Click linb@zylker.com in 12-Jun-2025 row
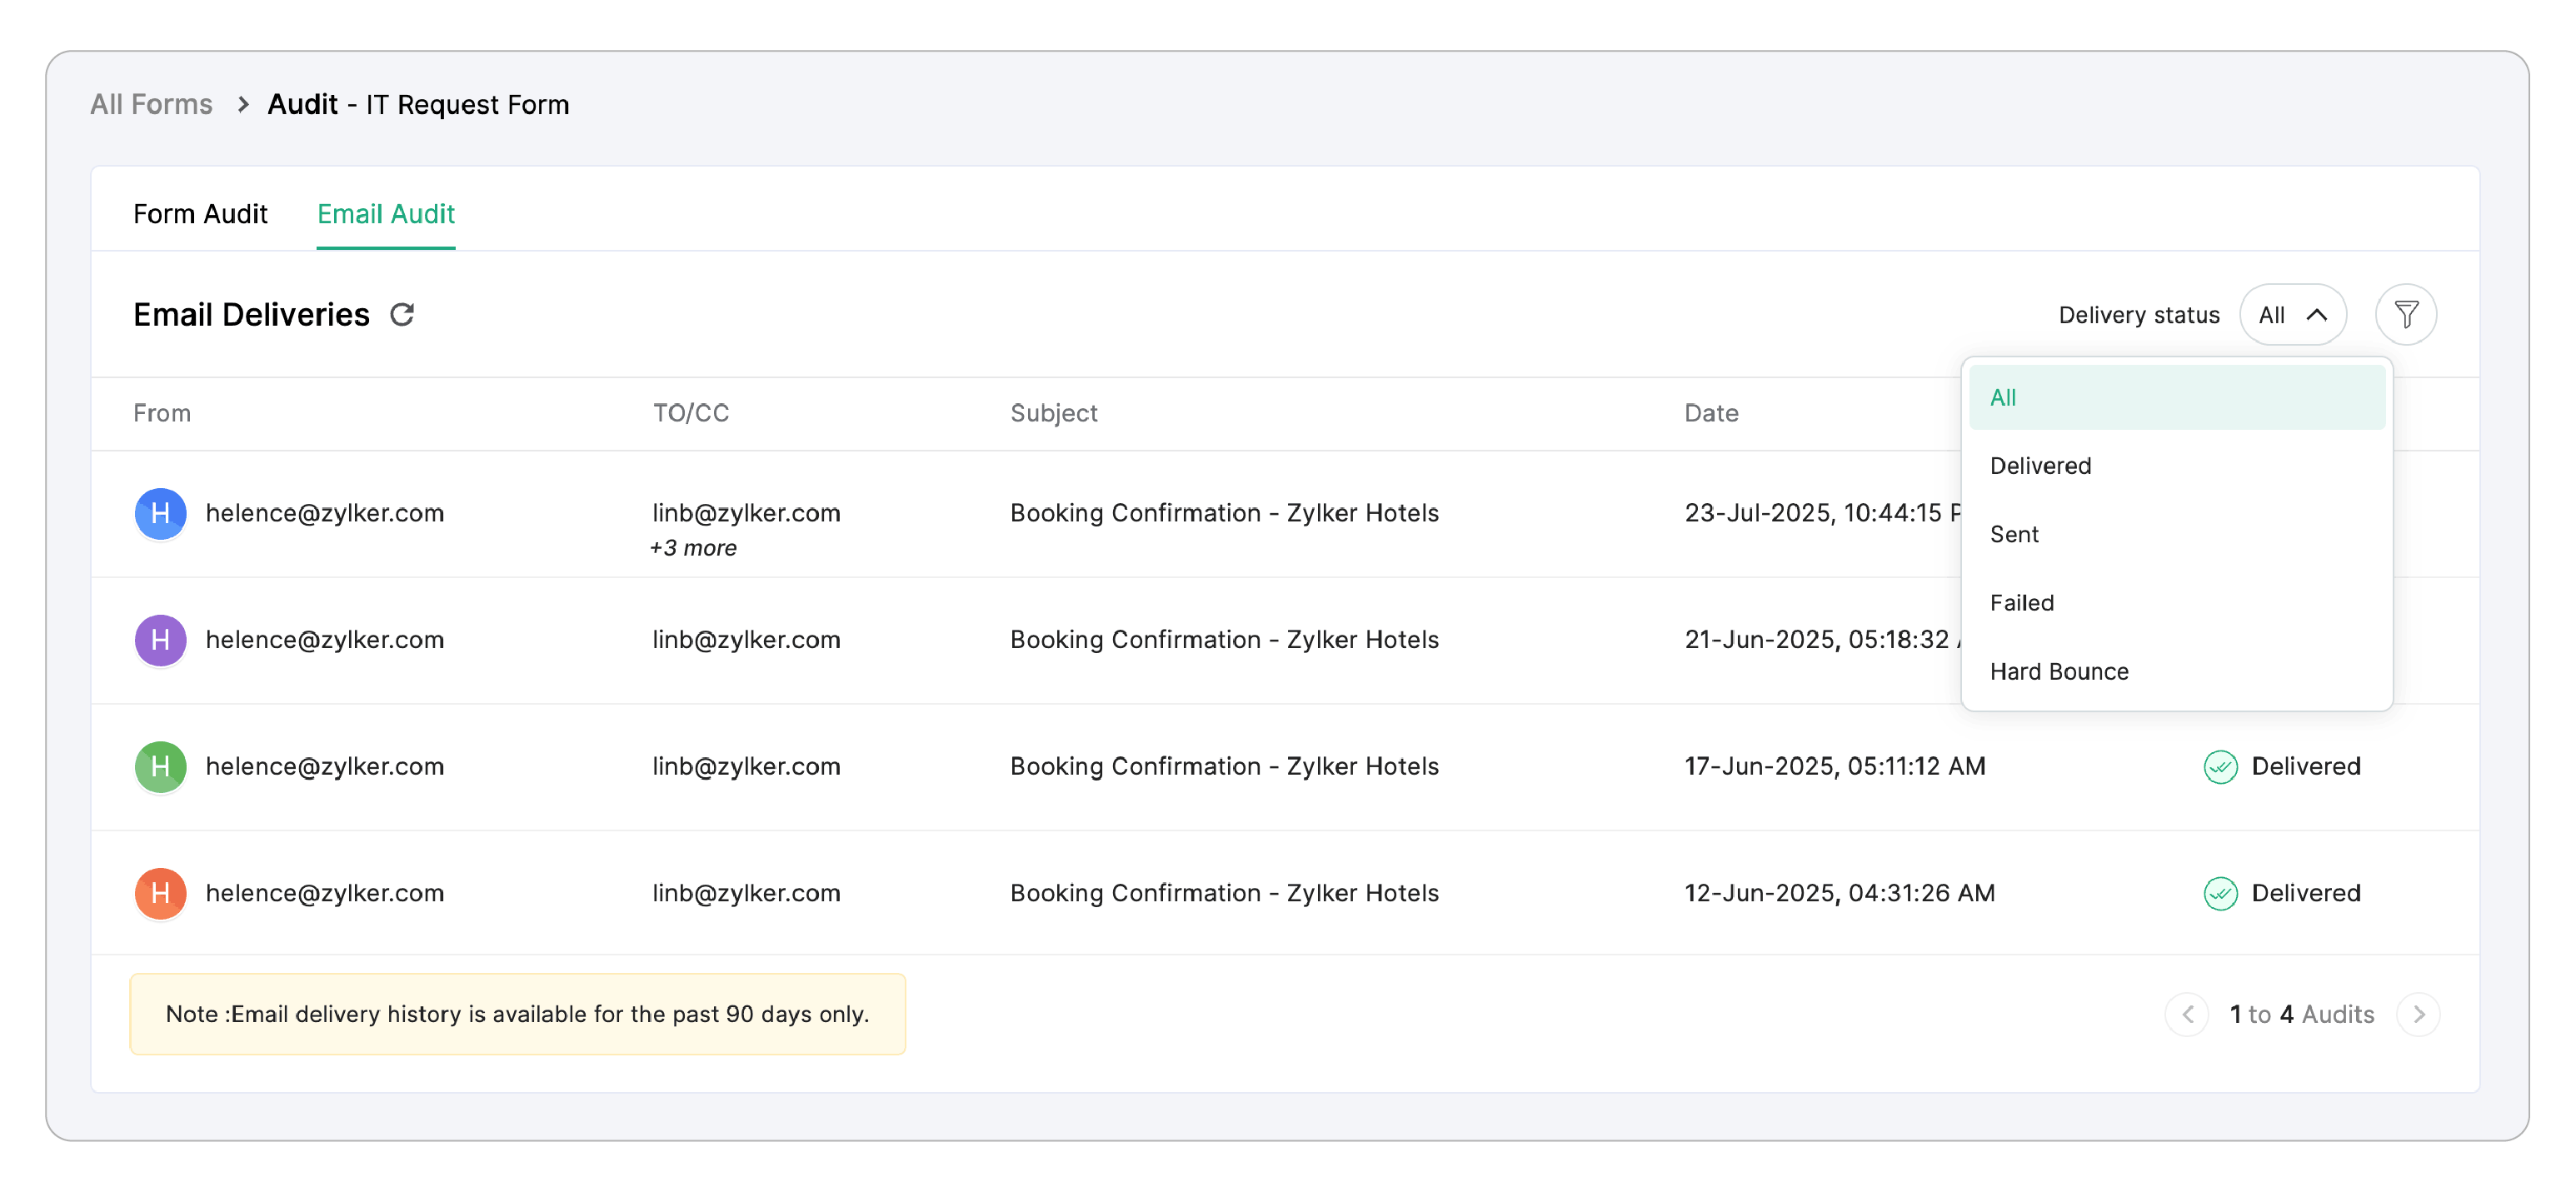 point(747,893)
